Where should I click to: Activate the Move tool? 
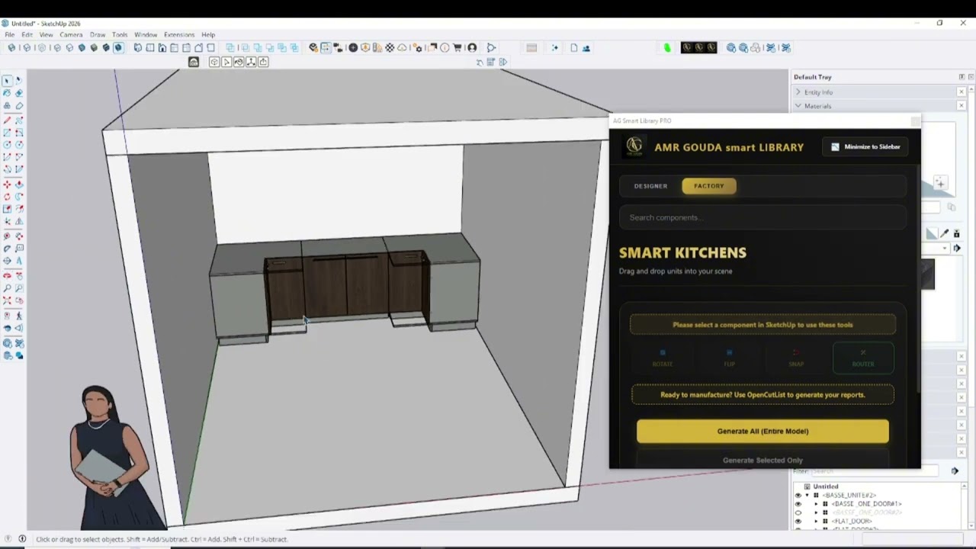tap(7, 185)
